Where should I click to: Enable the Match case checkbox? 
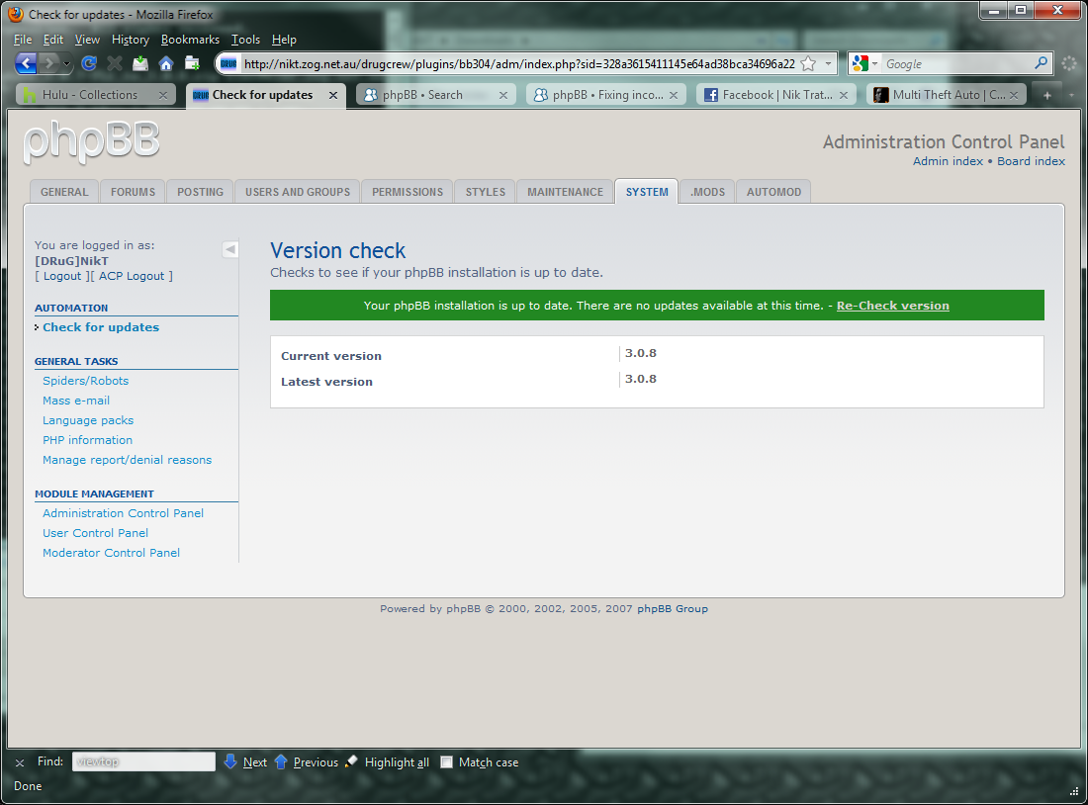pos(447,762)
